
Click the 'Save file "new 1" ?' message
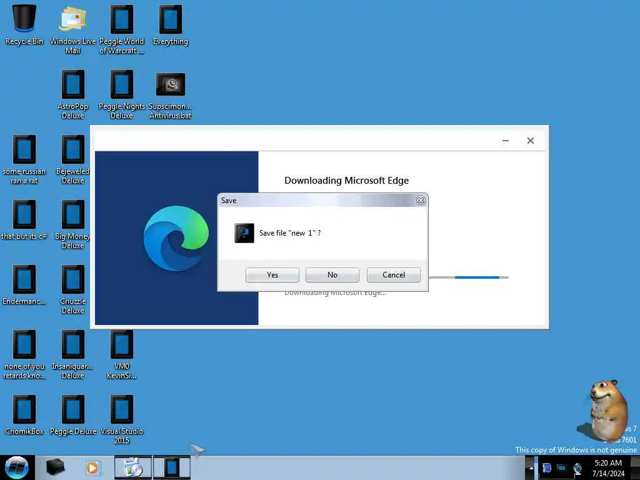point(290,233)
